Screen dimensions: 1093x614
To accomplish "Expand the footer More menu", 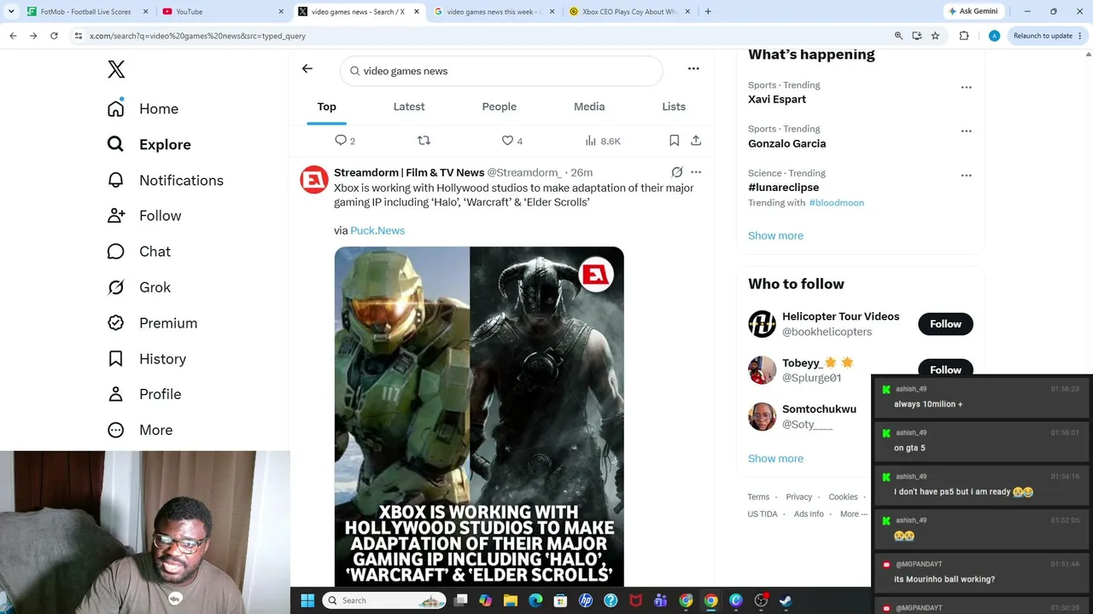I will pyautogui.click(x=854, y=514).
